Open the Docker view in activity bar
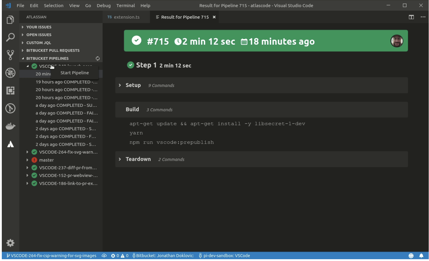 click(x=10, y=126)
